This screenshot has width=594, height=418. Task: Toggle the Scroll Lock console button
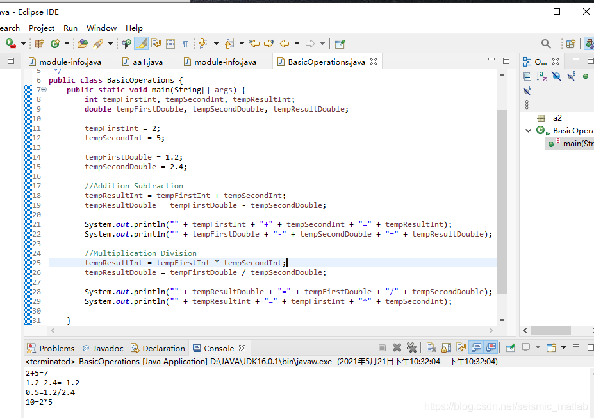click(x=446, y=347)
